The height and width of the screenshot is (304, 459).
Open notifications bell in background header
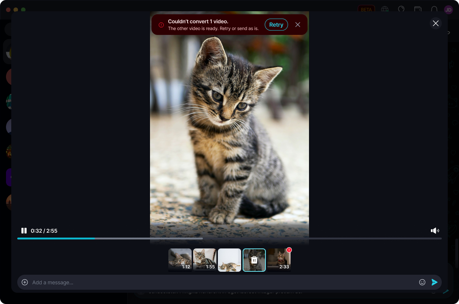[434, 9]
